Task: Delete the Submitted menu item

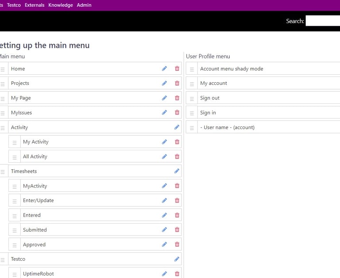Action: (x=177, y=230)
